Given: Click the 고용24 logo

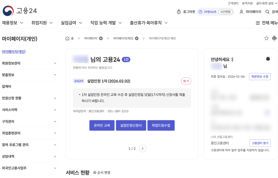Looking at the screenshot, I should pos(20,11).
